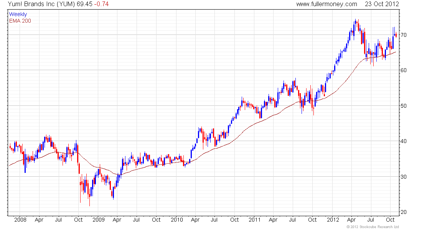This screenshot has width=422, height=230.
Task: Click the 2009 year label on time axis
Action: coord(99,220)
